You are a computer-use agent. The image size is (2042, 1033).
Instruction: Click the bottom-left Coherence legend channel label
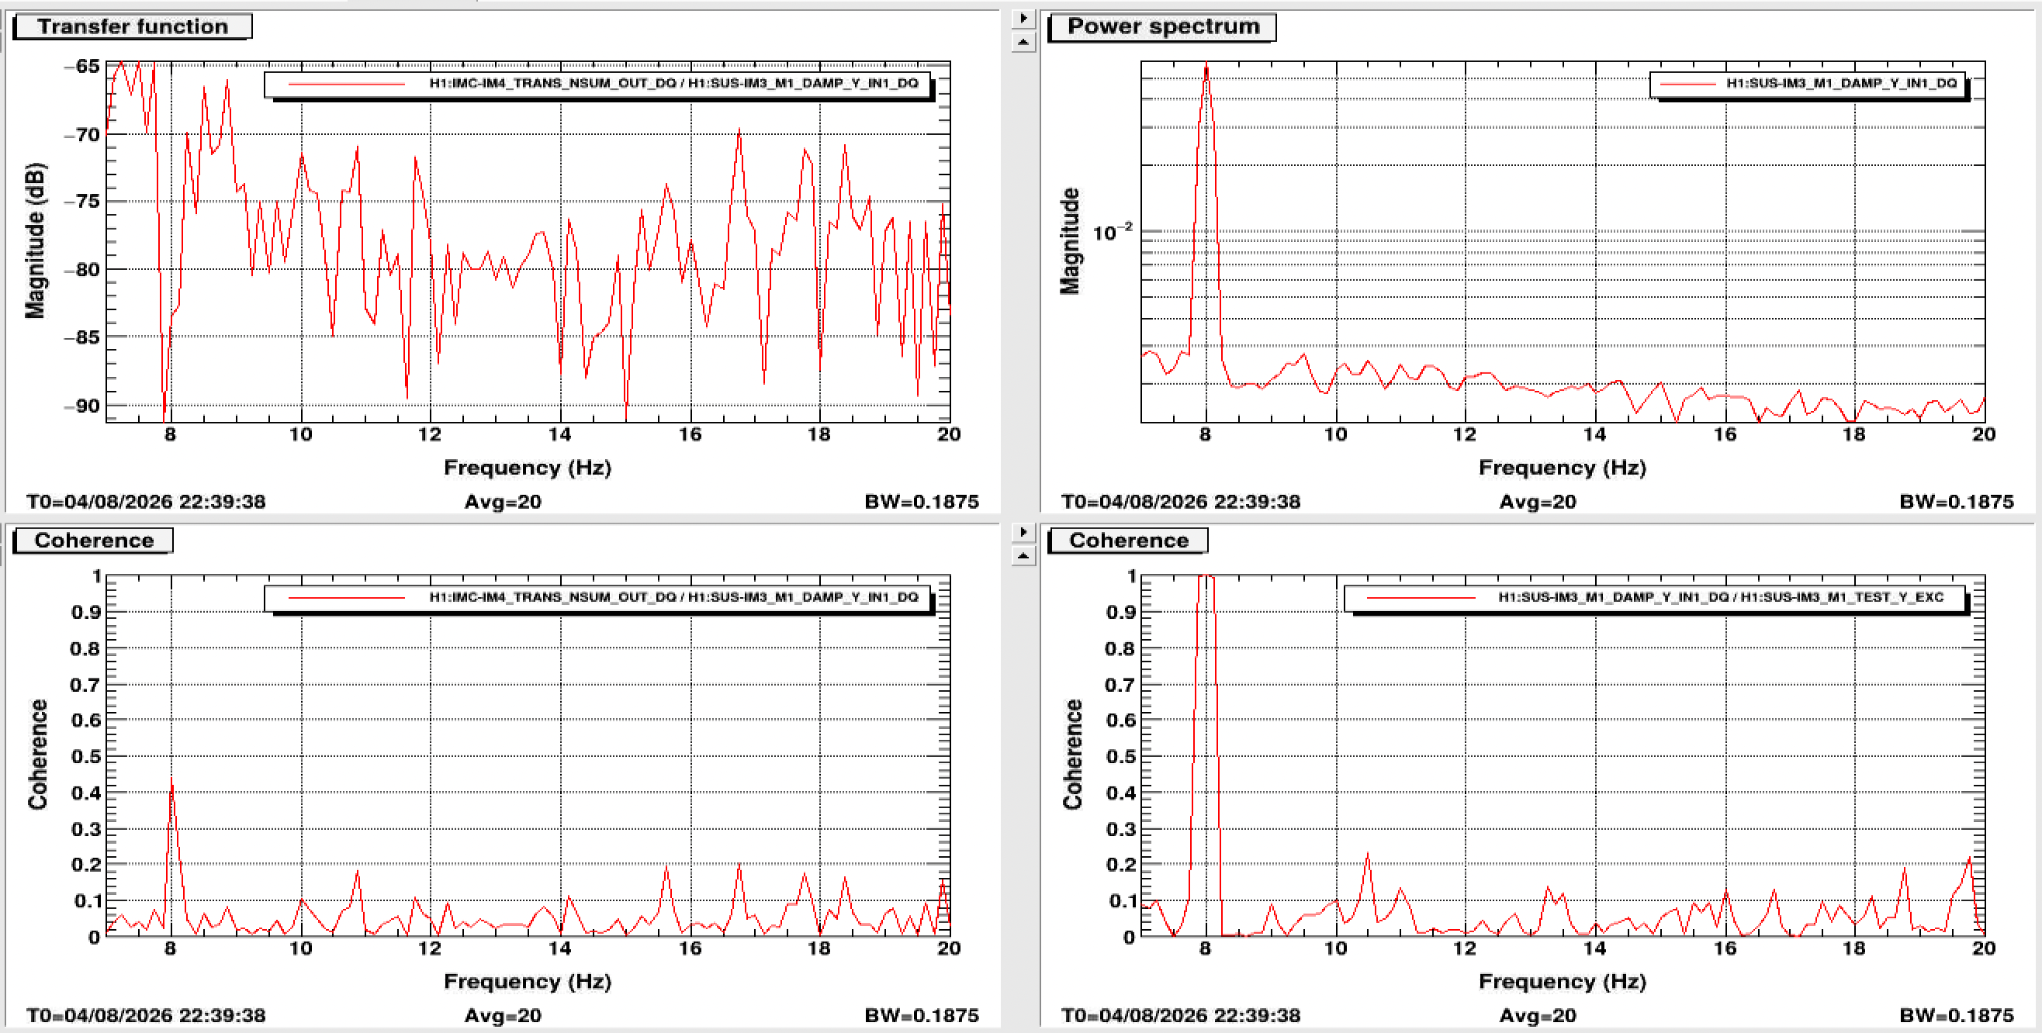click(673, 597)
